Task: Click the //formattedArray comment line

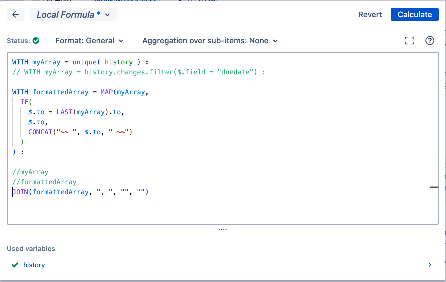Action: (x=45, y=182)
